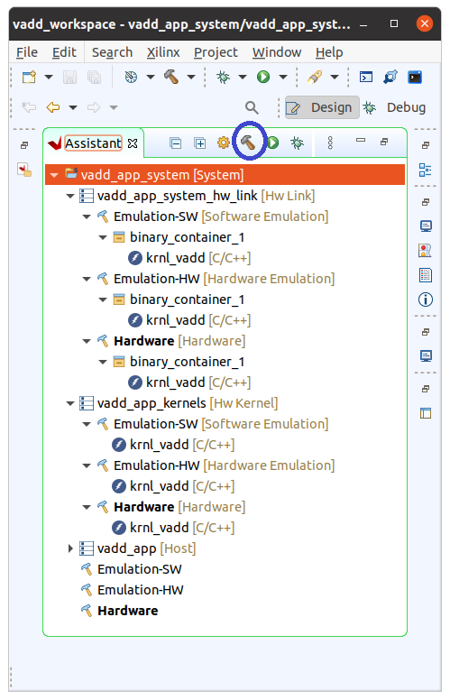Screen dimensions: 450x700
Task: Click the Assistant view three-dot menu
Action: tap(330, 143)
